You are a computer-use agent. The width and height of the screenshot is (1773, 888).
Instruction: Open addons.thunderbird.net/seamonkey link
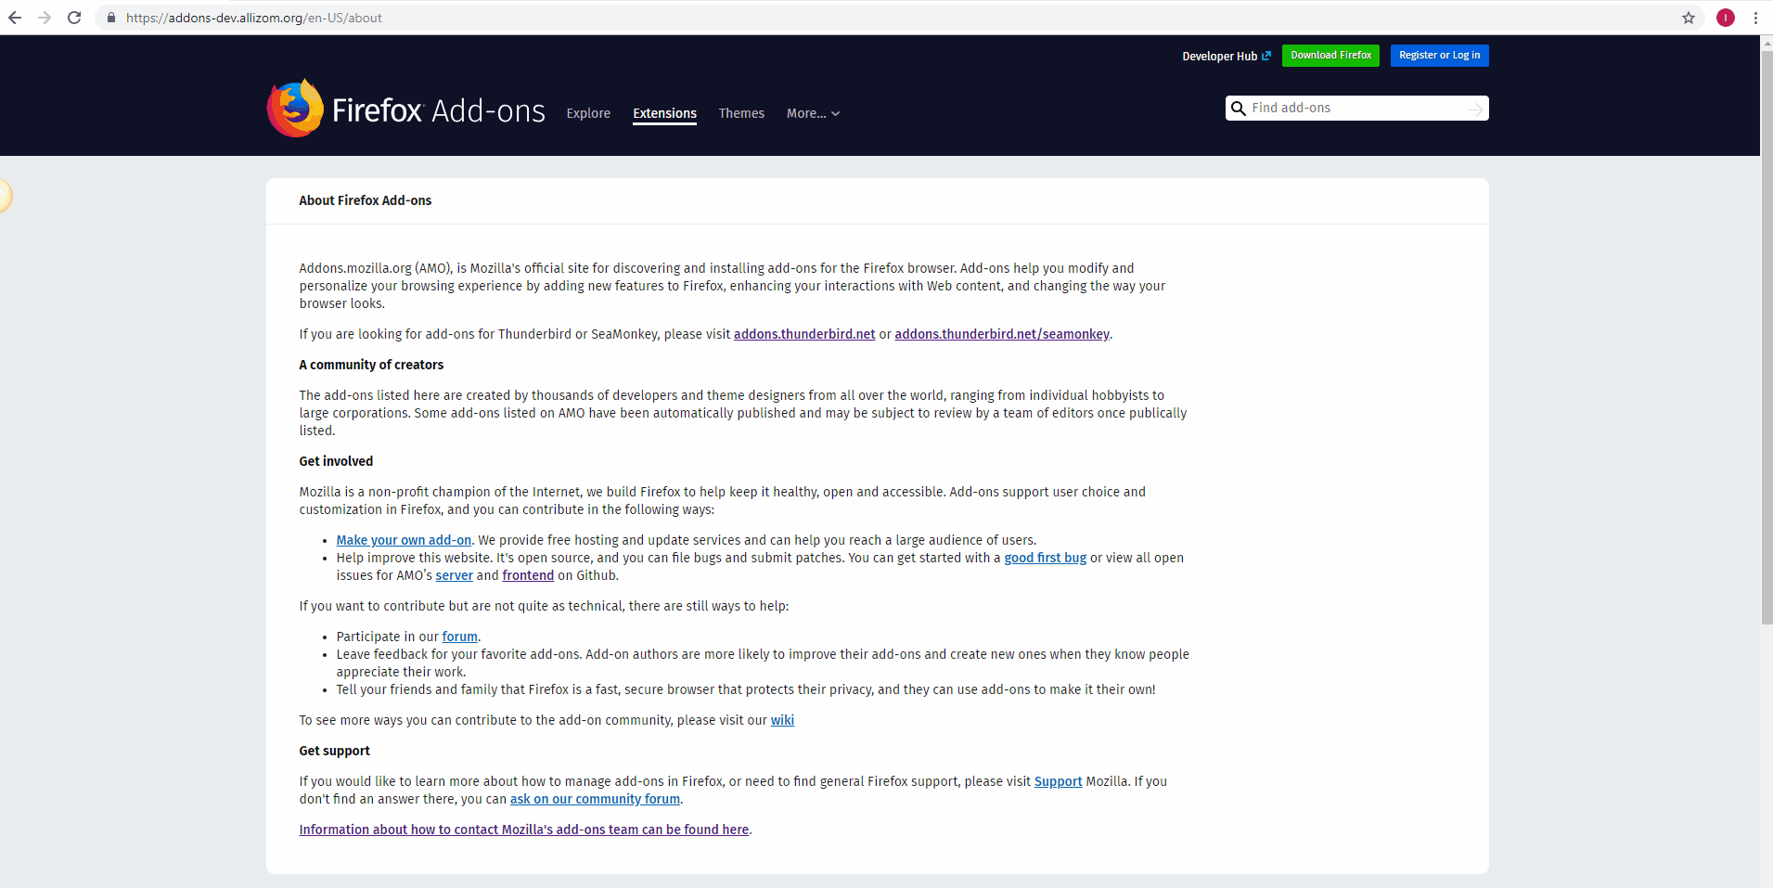tap(1002, 334)
